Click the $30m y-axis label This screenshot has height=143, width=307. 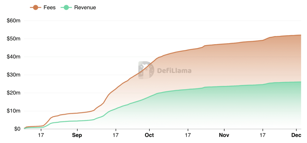click(x=13, y=75)
